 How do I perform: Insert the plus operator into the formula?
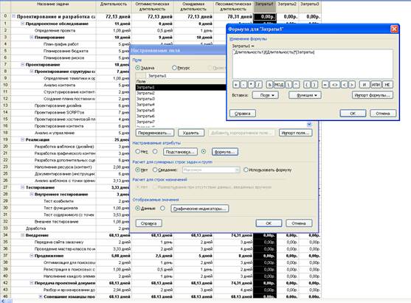point(236,85)
